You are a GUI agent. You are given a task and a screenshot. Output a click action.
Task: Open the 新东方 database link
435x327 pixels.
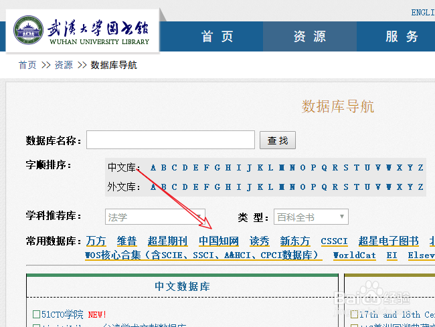(295, 241)
